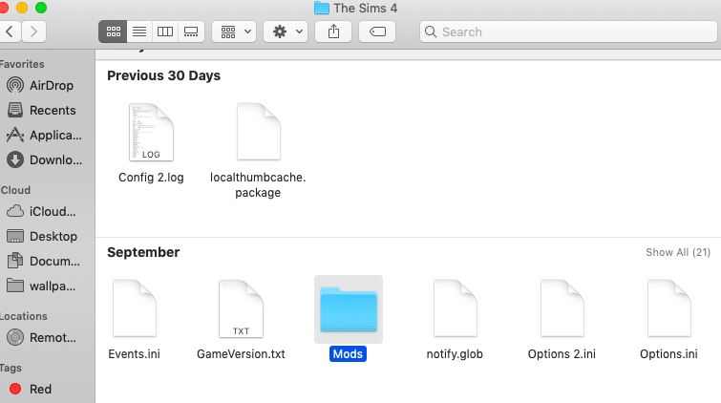Image resolution: width=721 pixels, height=403 pixels.
Task: Select the Config 2.log file icon
Action: pos(151,132)
